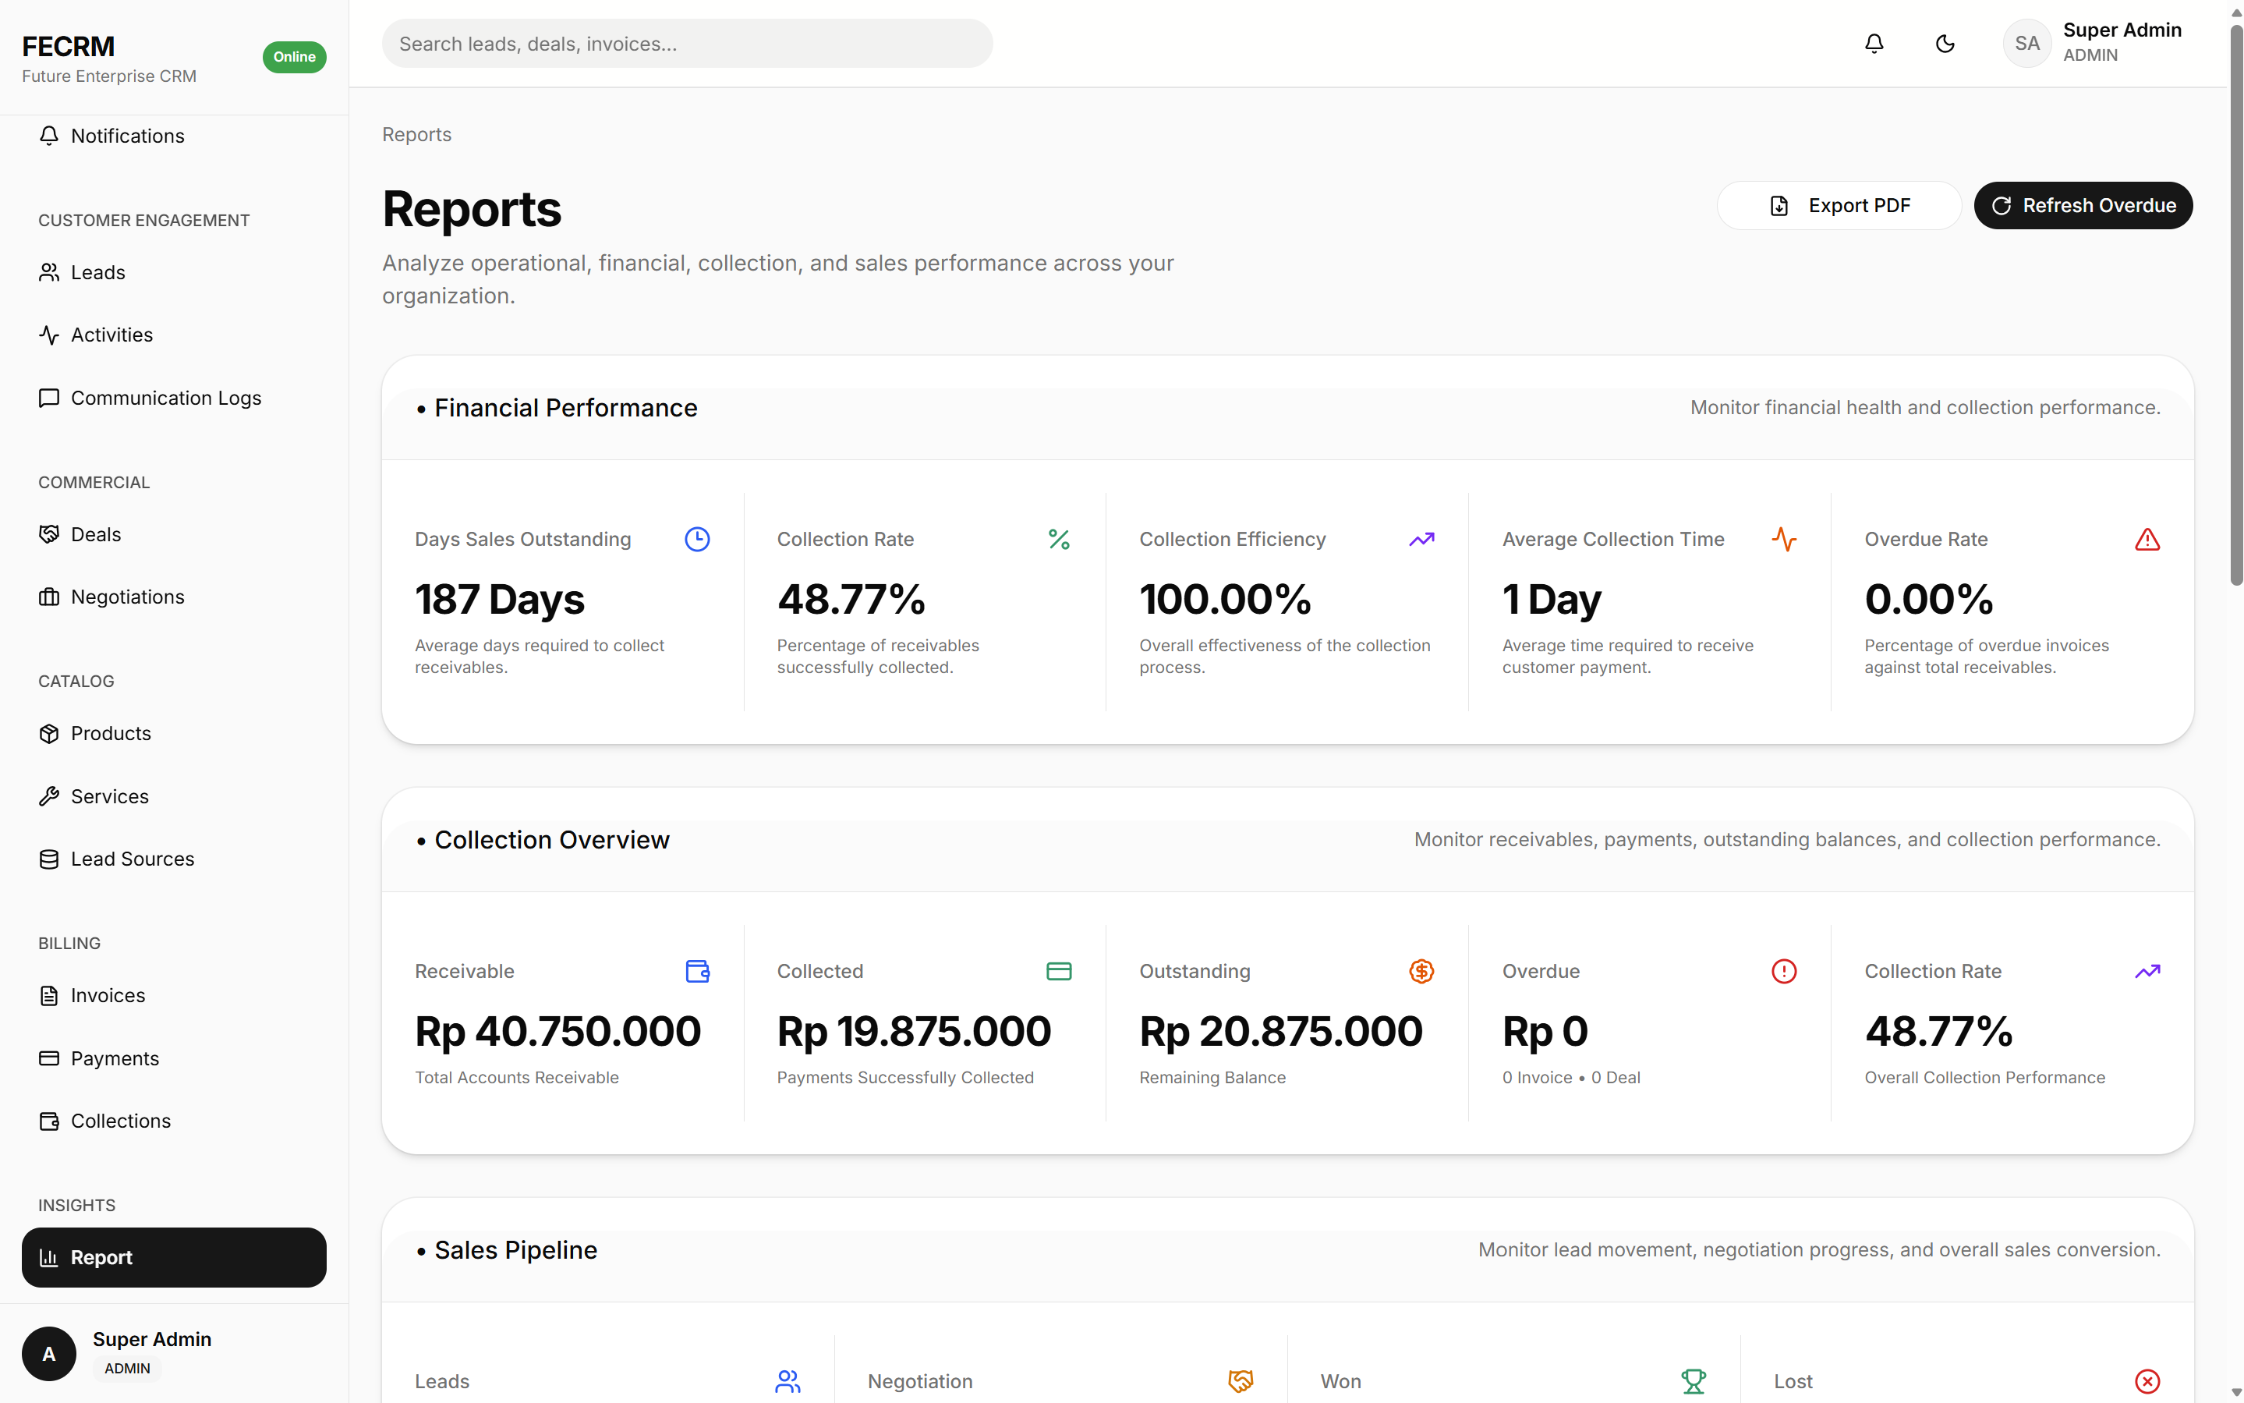Click the Sales Pipeline section heading
Image resolution: width=2244 pixels, height=1403 pixels.
(515, 1250)
